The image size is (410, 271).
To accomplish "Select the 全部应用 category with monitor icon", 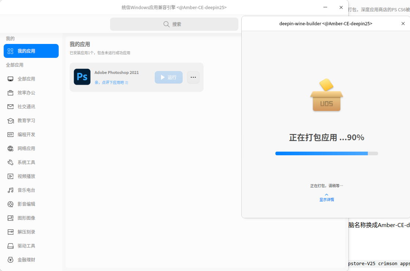I will (31, 79).
